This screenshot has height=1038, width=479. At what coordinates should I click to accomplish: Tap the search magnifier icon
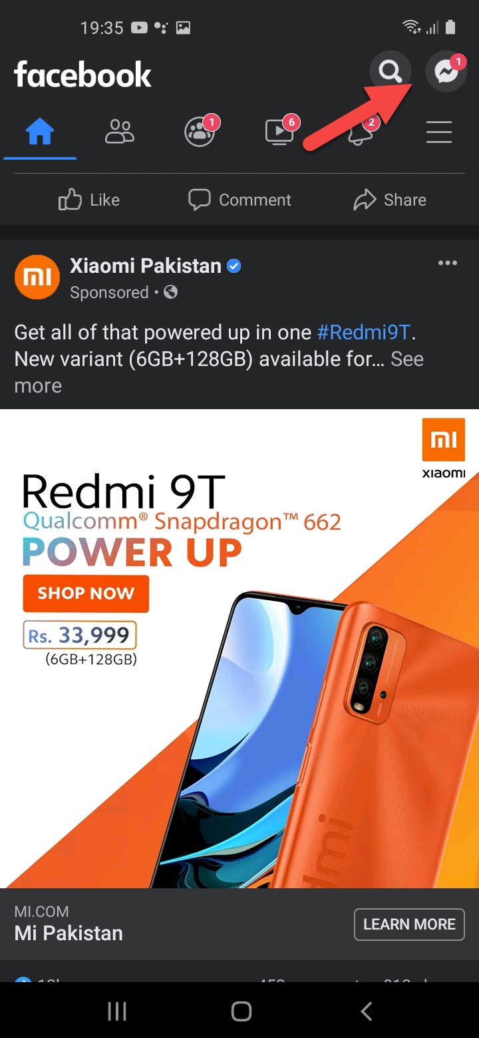pyautogui.click(x=390, y=71)
